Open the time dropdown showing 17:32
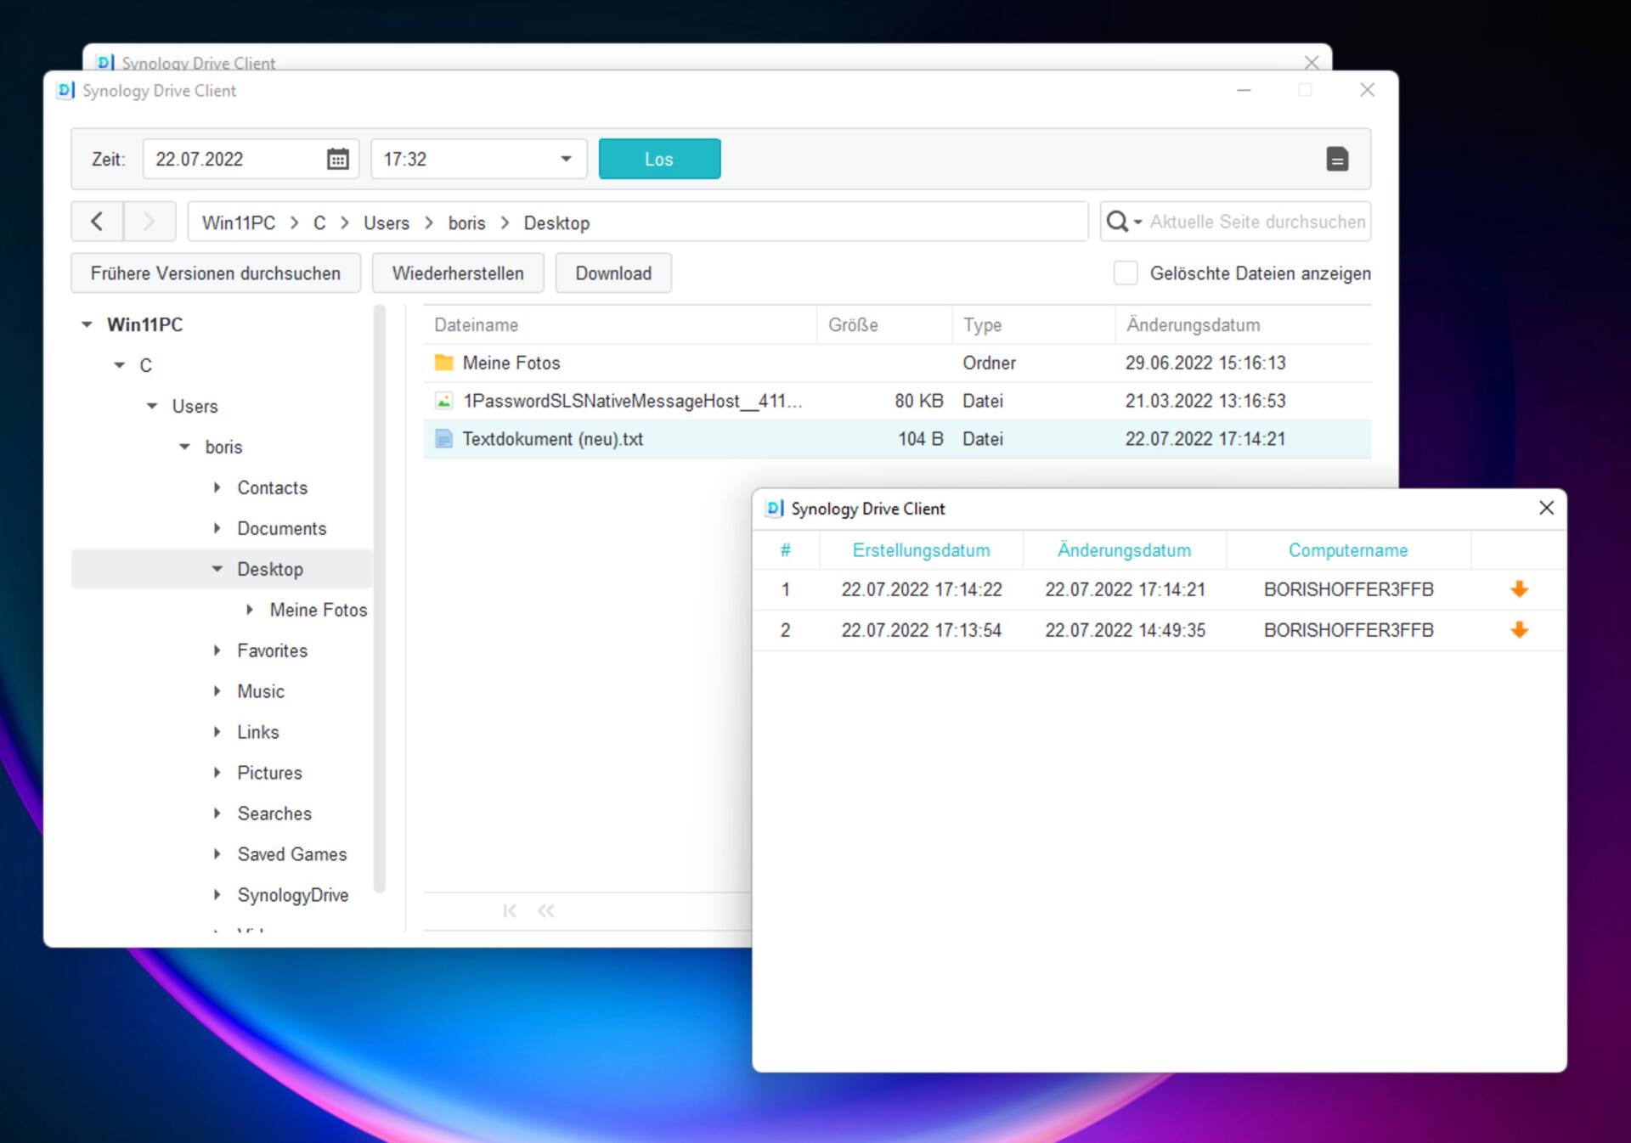The height and width of the screenshot is (1143, 1631). point(565,159)
